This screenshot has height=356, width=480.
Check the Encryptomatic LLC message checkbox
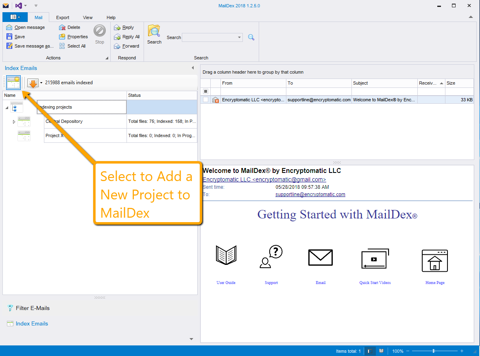(206, 100)
